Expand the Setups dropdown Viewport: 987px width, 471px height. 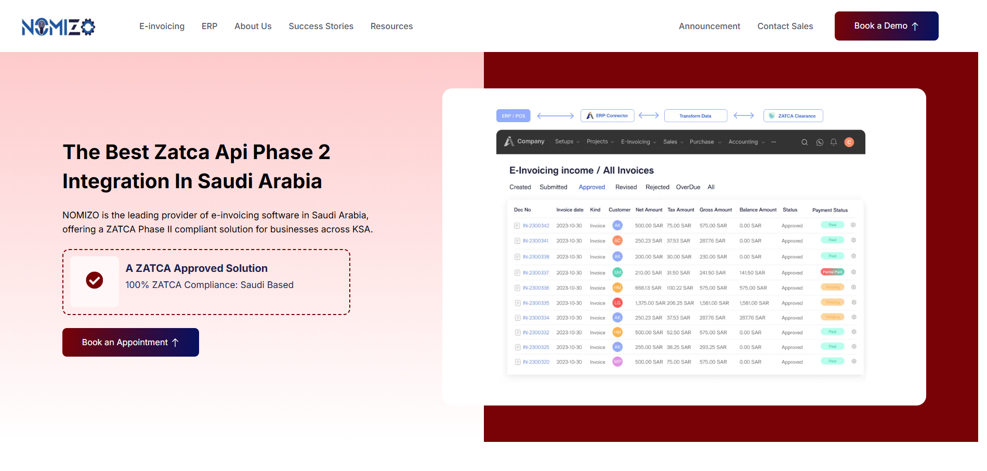tap(567, 142)
